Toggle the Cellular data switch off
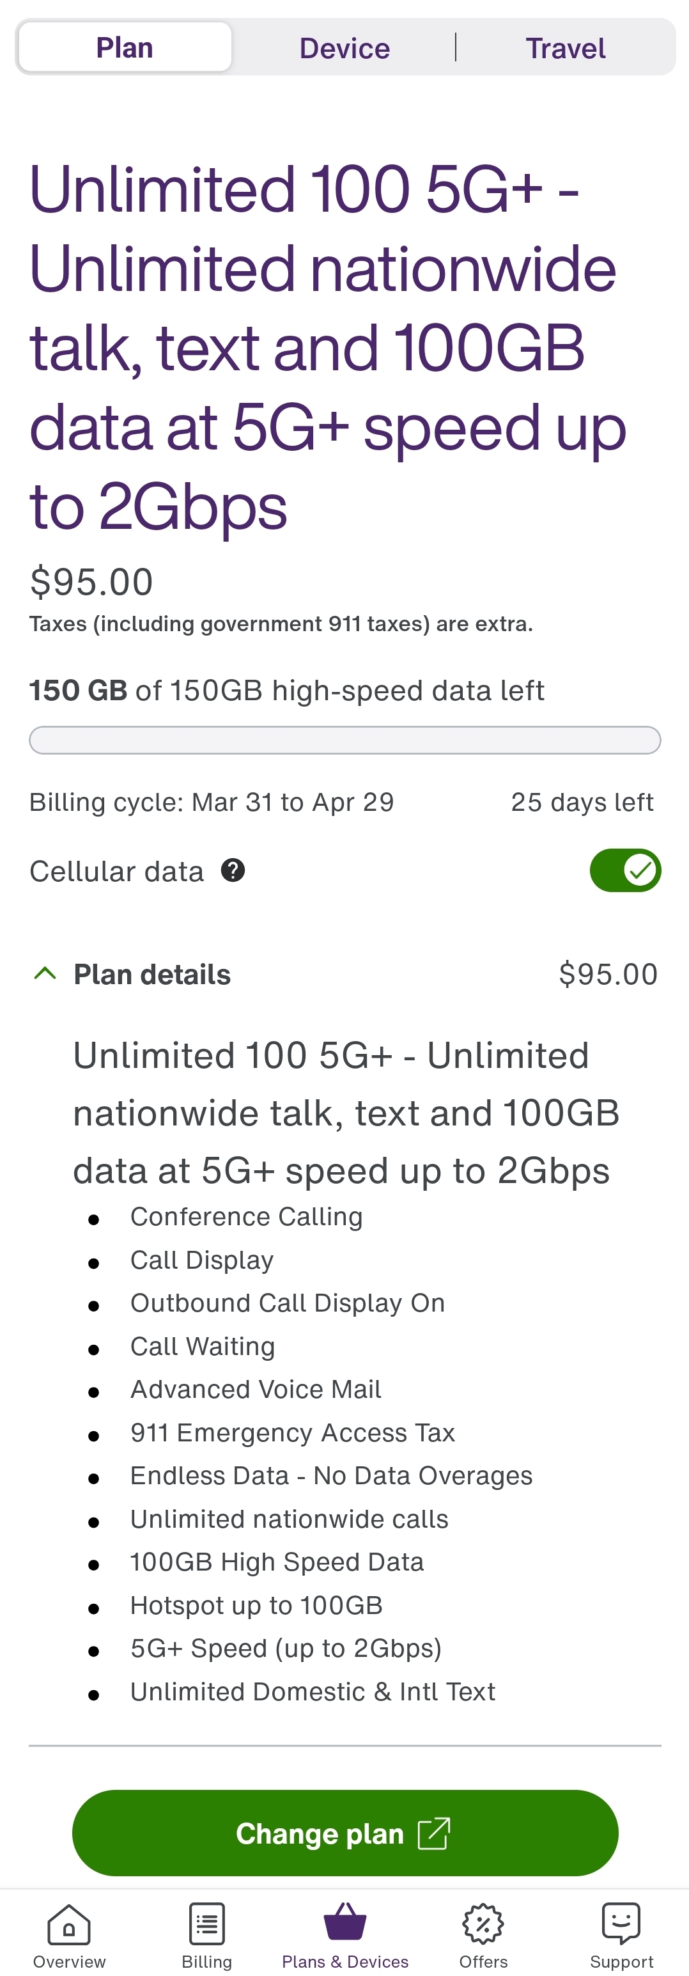 point(624,870)
